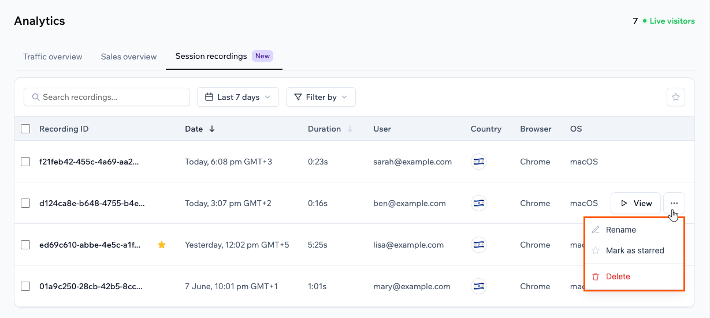The height and width of the screenshot is (318, 710).
Task: Check the d124ca8e recording checkbox
Action: click(x=25, y=203)
